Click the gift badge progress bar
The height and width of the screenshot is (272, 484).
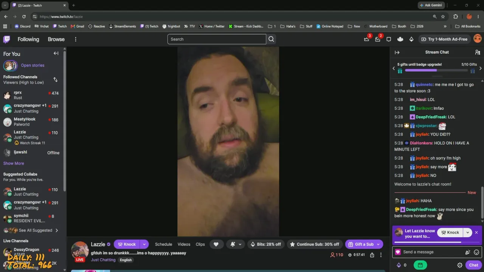(436, 70)
